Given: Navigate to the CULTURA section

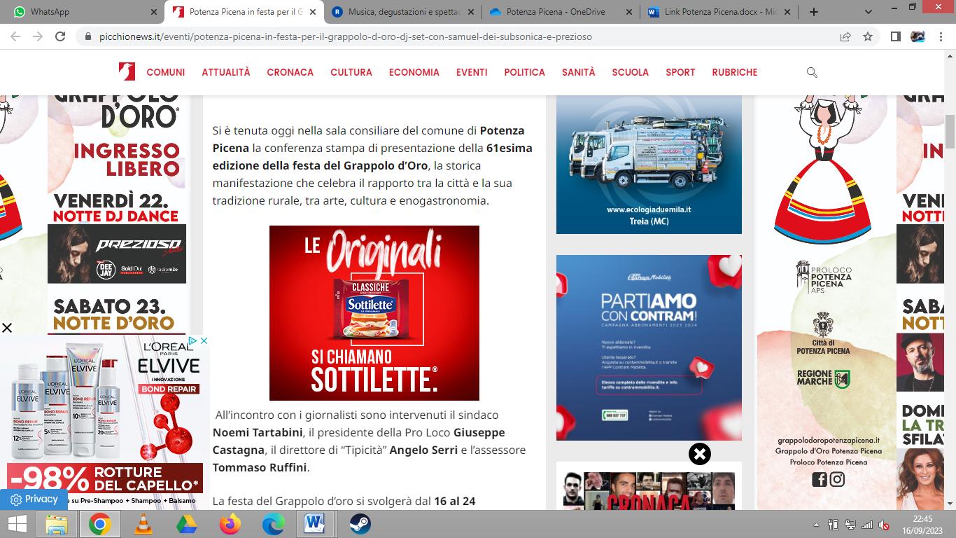Looking at the screenshot, I should (351, 72).
